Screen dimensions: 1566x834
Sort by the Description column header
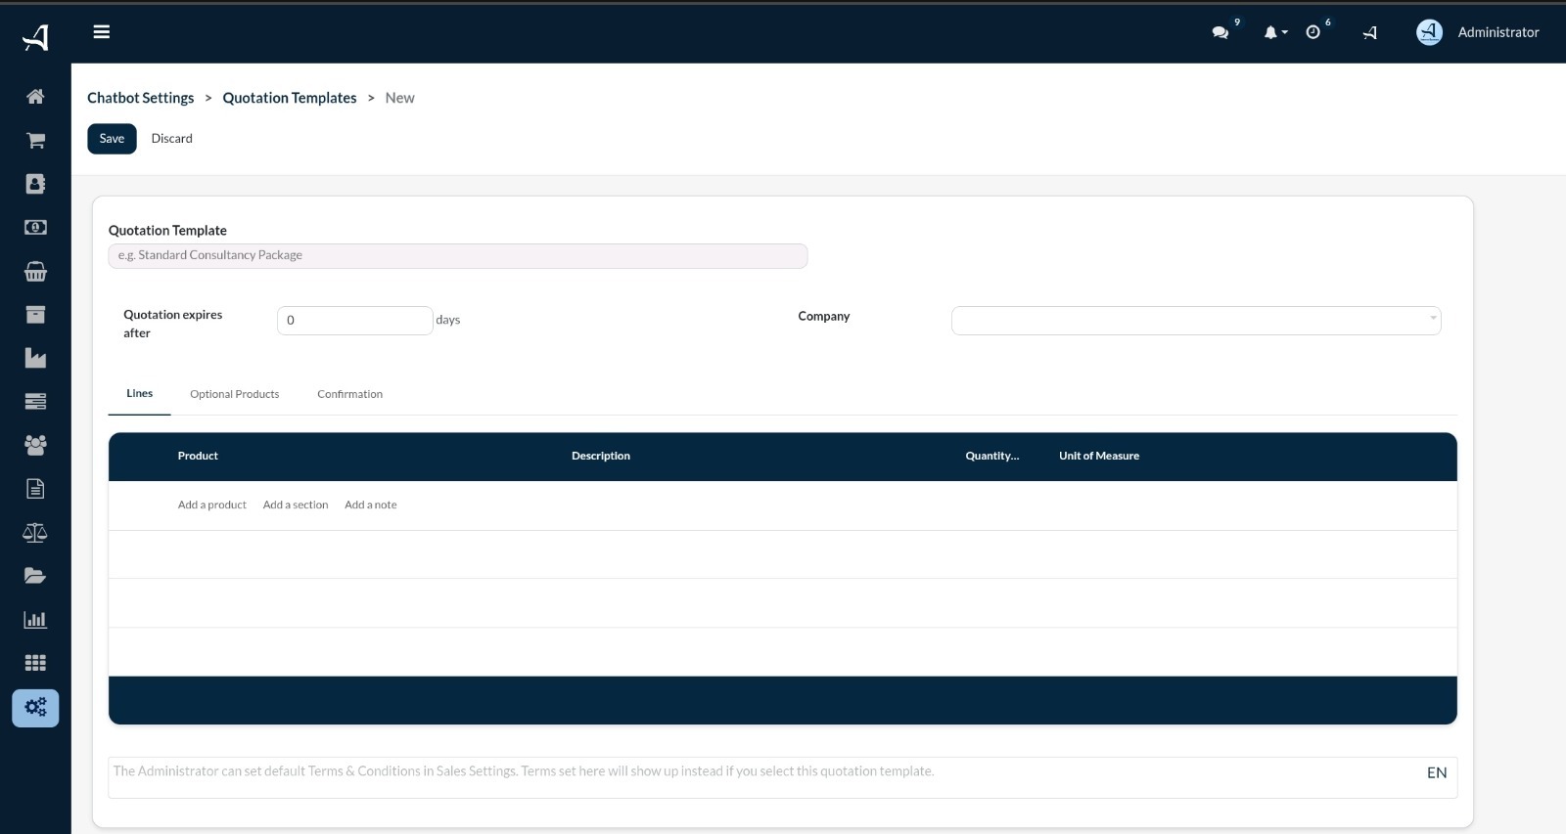[x=601, y=457]
